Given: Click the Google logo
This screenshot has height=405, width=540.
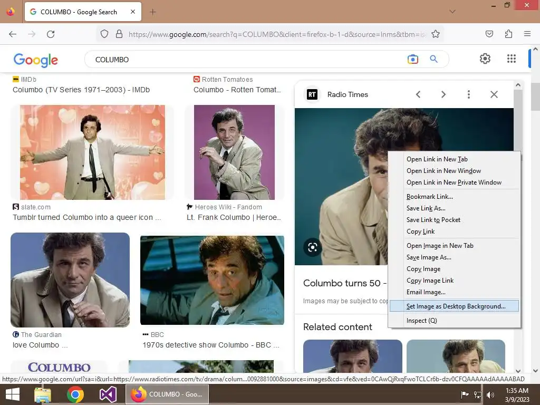Looking at the screenshot, I should 36,60.
